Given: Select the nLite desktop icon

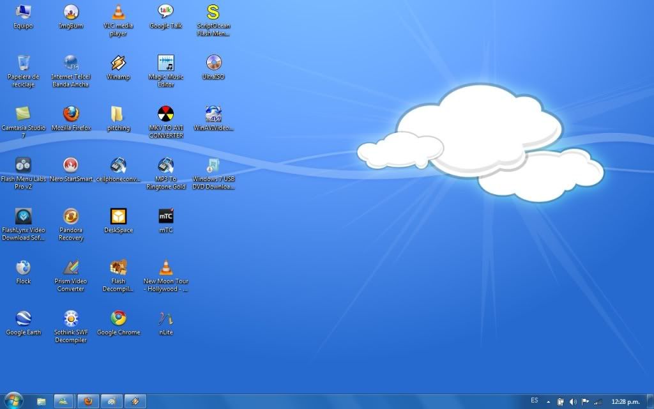Looking at the screenshot, I should coord(165,323).
